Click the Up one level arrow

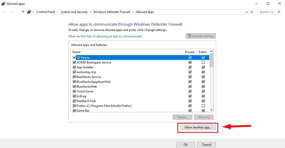(23, 12)
